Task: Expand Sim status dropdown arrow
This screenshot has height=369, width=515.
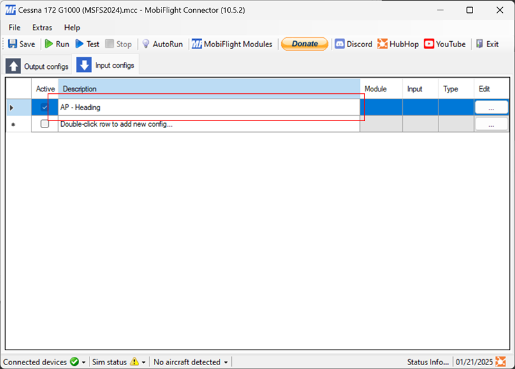Action: (144, 363)
